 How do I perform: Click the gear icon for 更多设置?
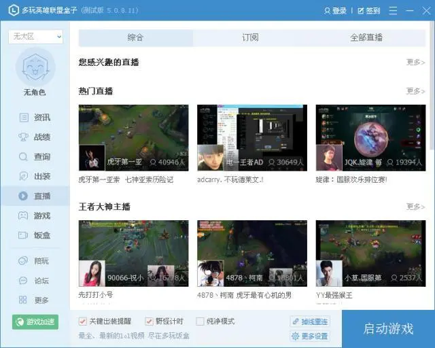tap(296, 336)
